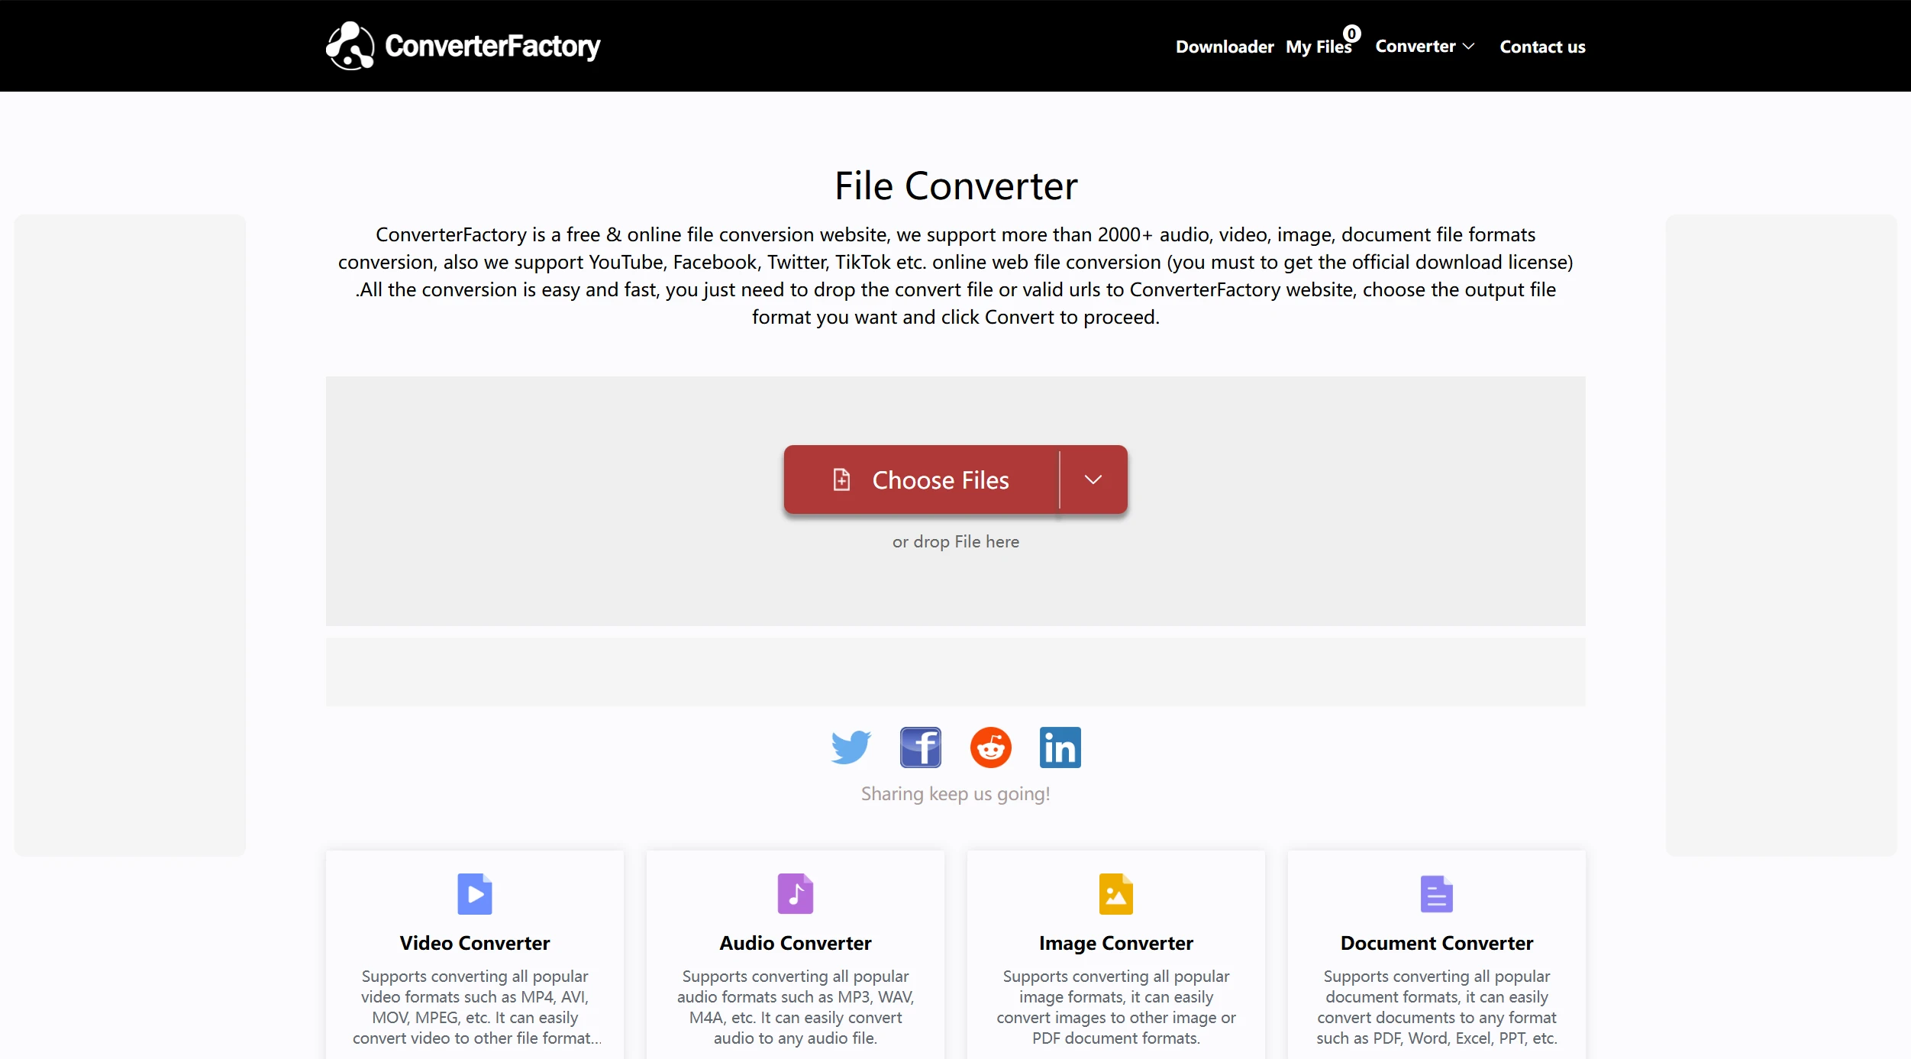Open the Downloader page
The width and height of the screenshot is (1911, 1059).
[x=1225, y=47]
